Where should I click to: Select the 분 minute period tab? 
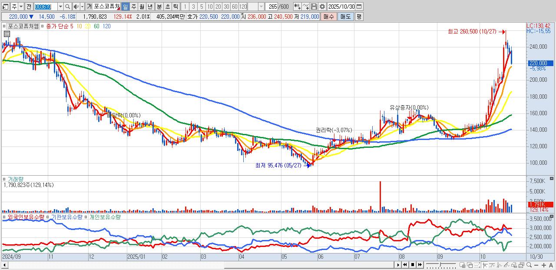coord(159,7)
